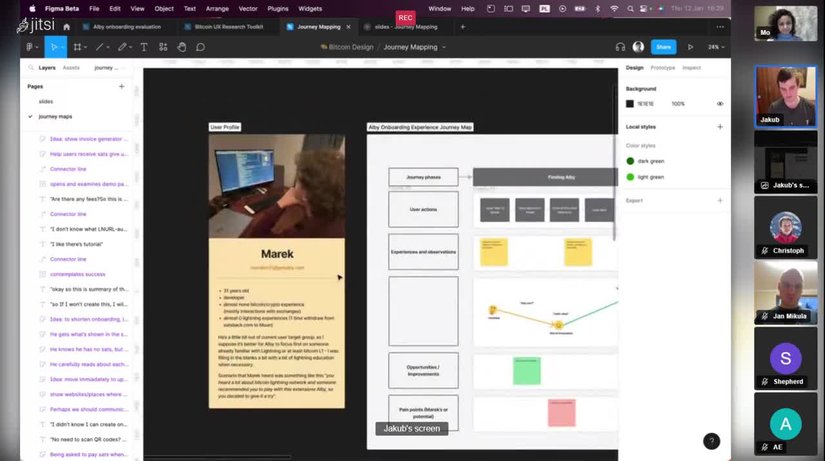825x461 pixels.
Task: Open the tab bar more options menu
Action: coord(720,27)
